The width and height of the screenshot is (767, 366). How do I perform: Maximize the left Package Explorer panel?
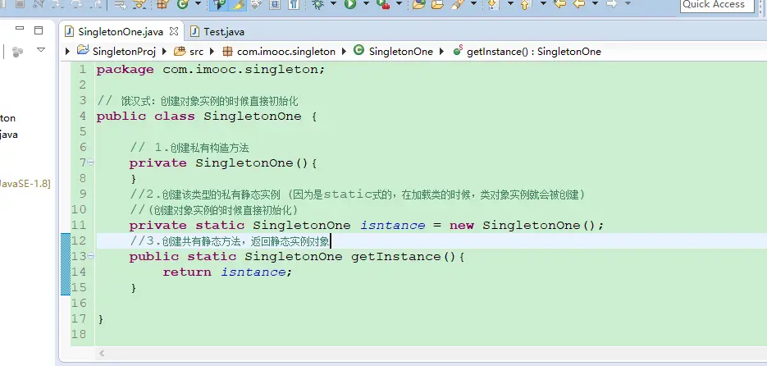[x=39, y=30]
